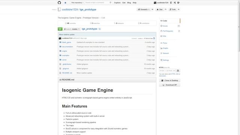The height and width of the screenshot is (135, 240).
Task: Star the repository
Action: click(160, 9)
